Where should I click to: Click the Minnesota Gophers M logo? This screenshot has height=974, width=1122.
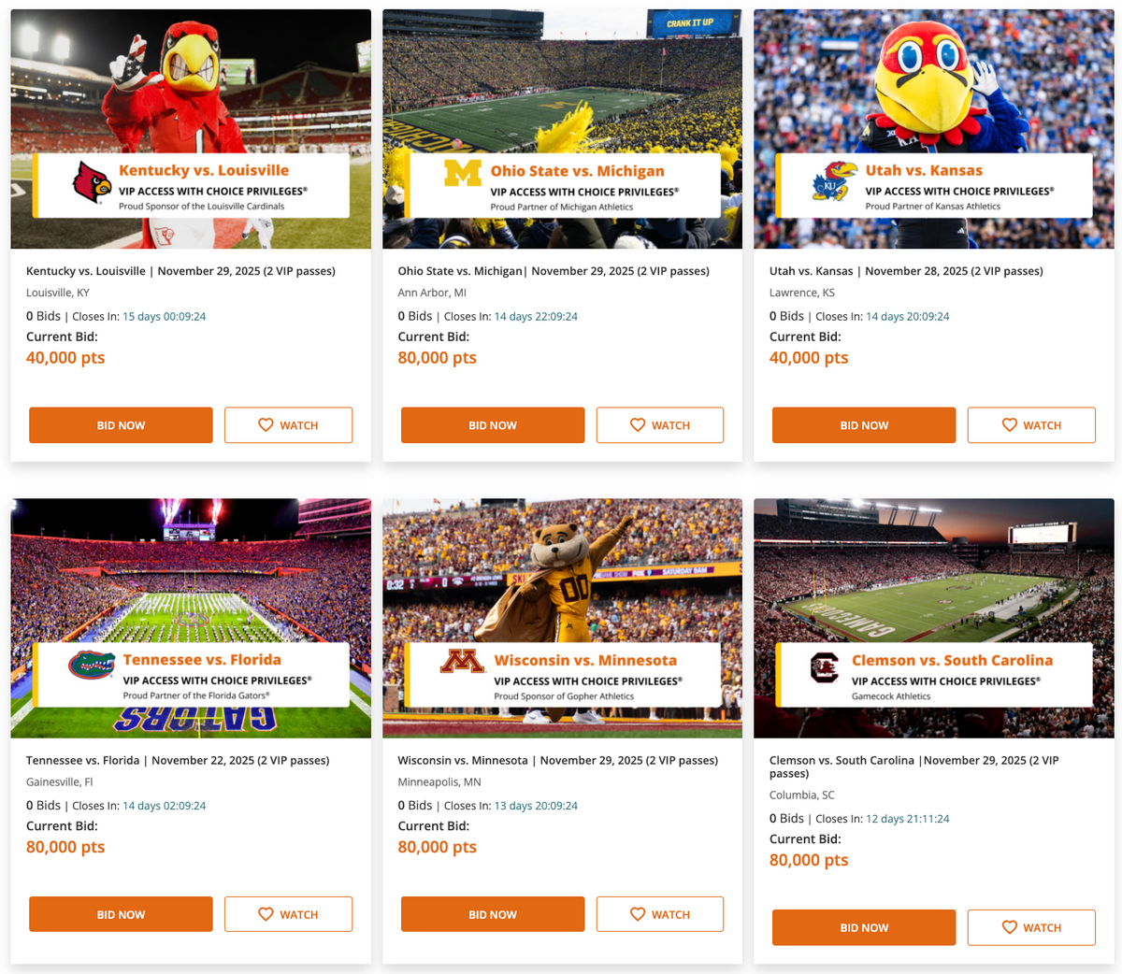(462, 662)
